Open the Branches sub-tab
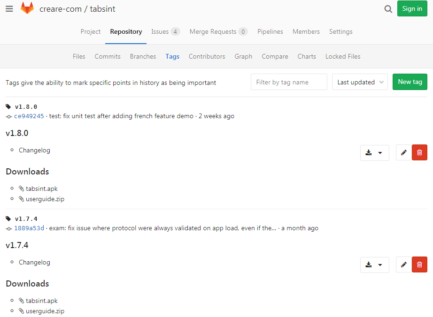This screenshot has height=317, width=433. coord(143,56)
